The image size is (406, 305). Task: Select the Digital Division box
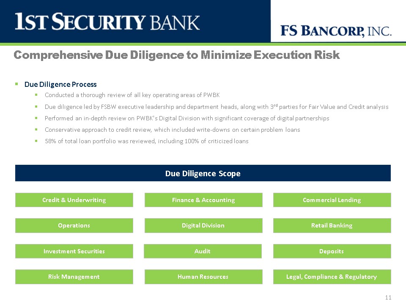pyautogui.click(x=203, y=225)
